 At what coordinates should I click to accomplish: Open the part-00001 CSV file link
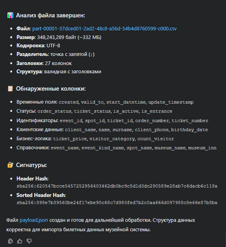[x=104, y=29]
